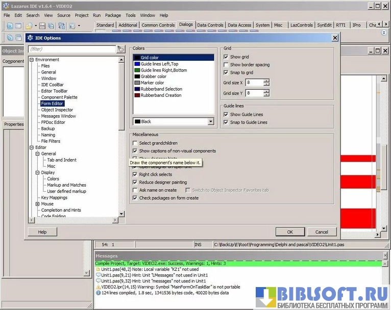The height and width of the screenshot is (310, 391).
Task: Click the Save All toolbar icon
Action: click(x=51, y=25)
